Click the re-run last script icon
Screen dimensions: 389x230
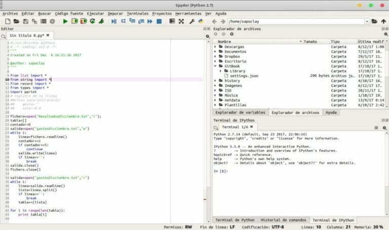pos(92,21)
